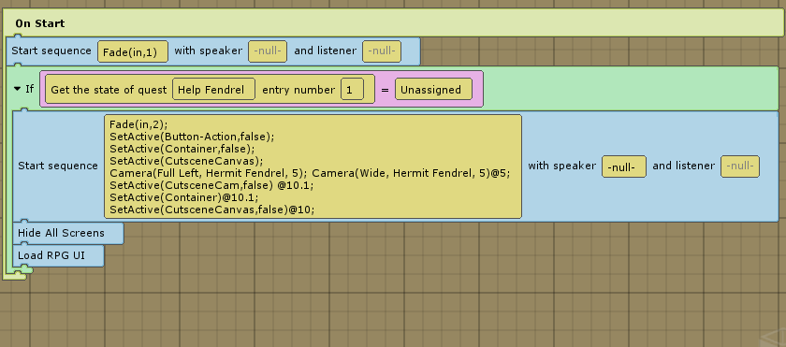Collapse the If block disclosure triangle

18,89
